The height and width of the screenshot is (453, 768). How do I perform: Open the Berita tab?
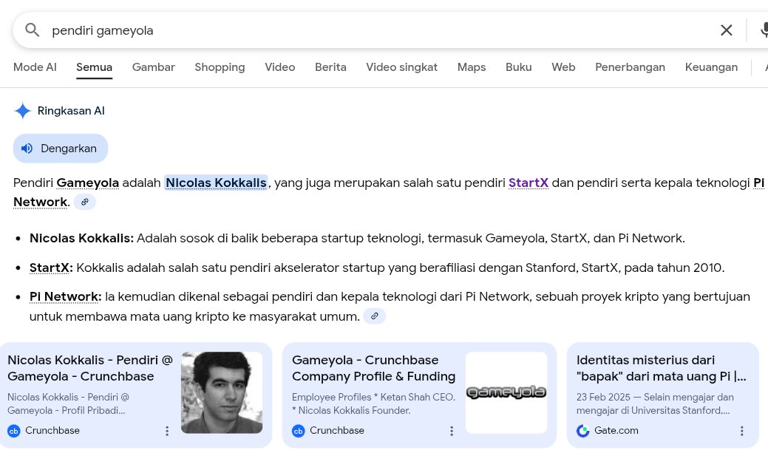click(330, 67)
